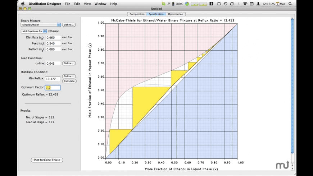Click the vertical scrollbar thumb
Image resolution: width=313 pixels, height=176 pixels.
click(292, 86)
